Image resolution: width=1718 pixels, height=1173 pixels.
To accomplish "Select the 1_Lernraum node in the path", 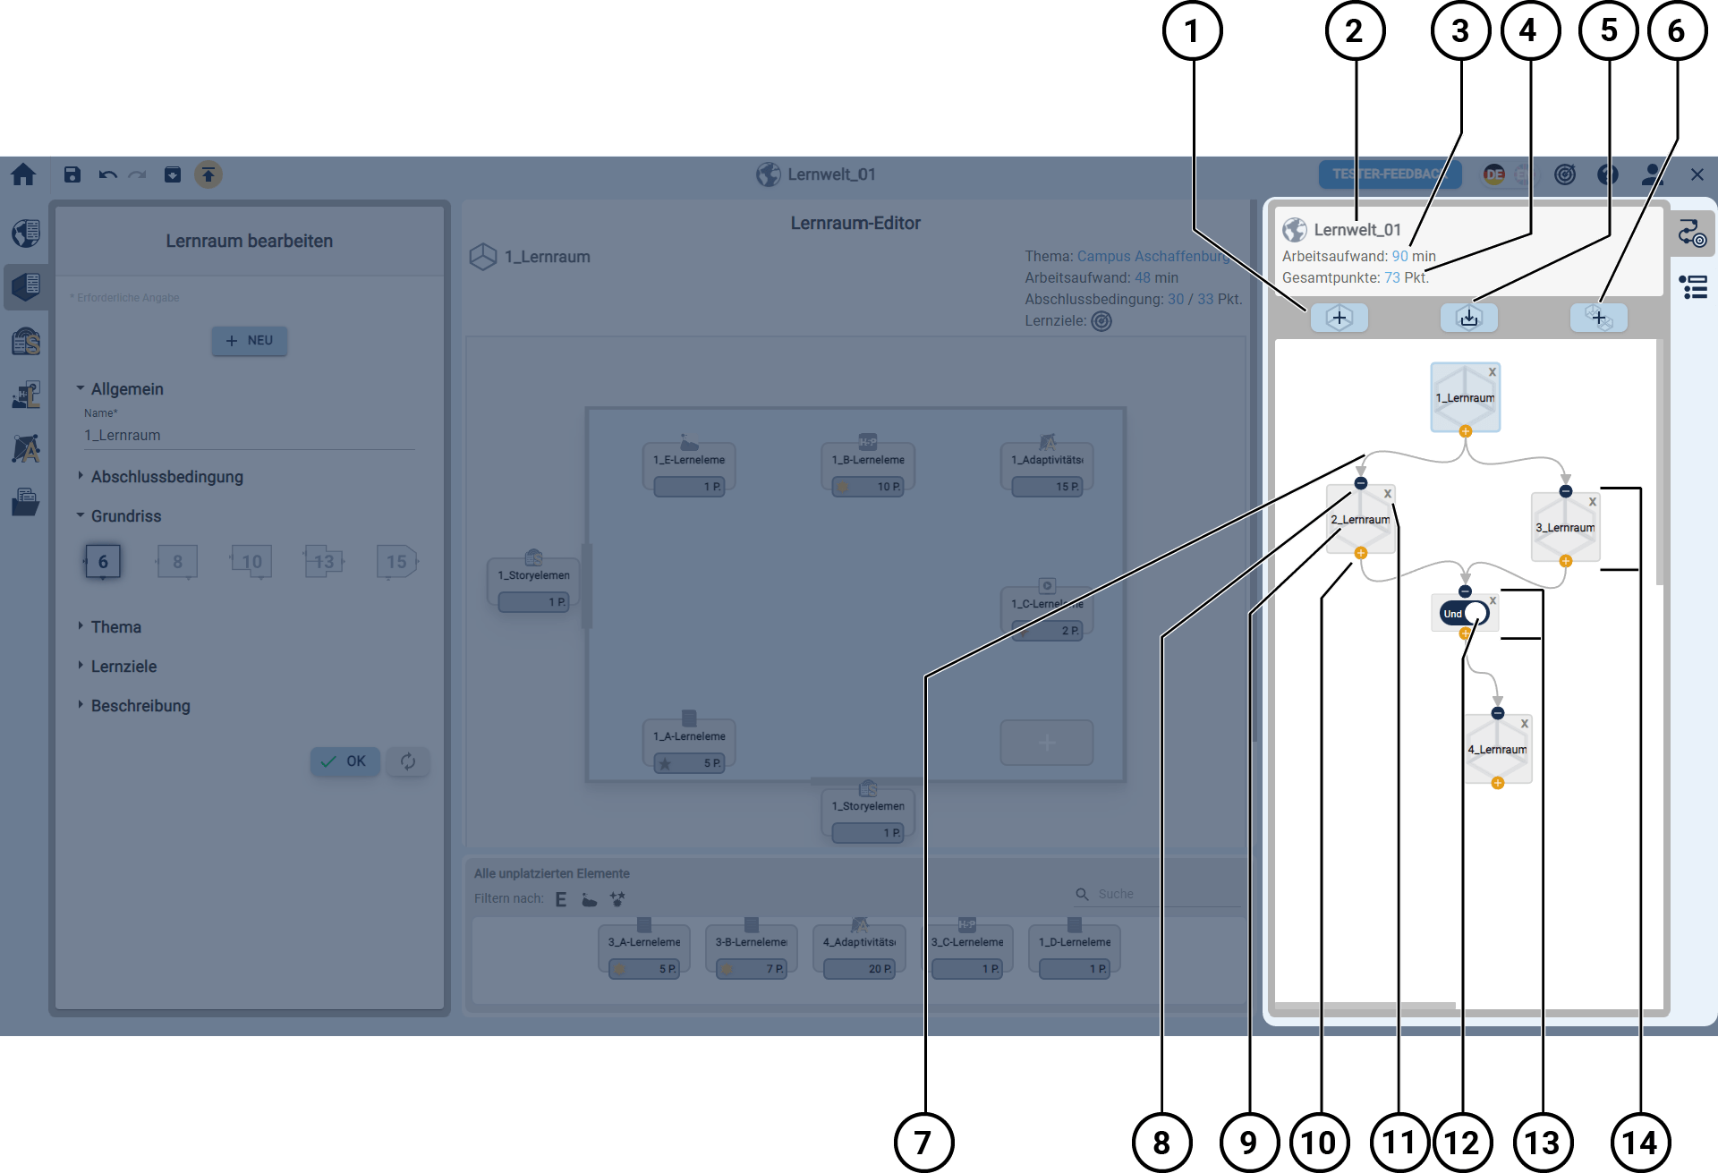I will tap(1465, 397).
